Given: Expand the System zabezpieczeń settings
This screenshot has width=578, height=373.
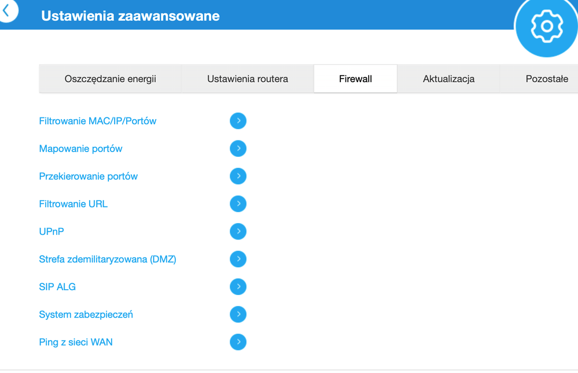Looking at the screenshot, I should (238, 314).
